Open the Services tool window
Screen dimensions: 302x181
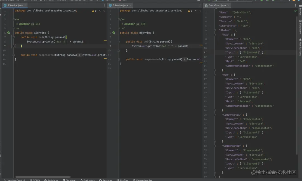105,180
